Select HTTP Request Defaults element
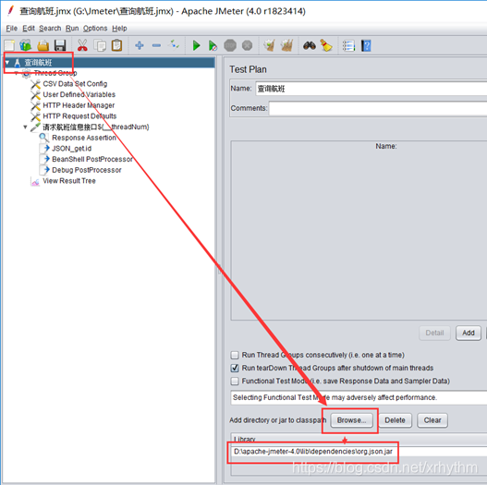 [79, 116]
